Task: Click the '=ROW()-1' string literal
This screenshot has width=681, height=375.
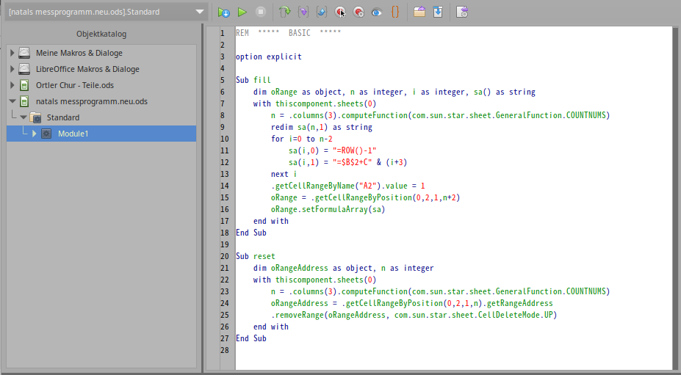Action: [x=354, y=150]
